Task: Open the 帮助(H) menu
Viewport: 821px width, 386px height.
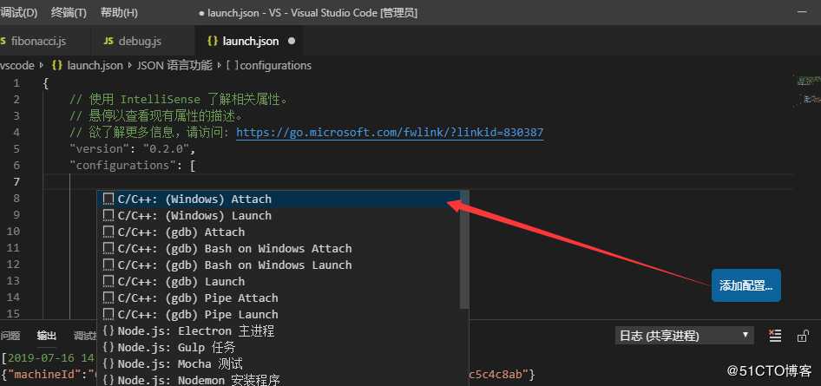Action: pyautogui.click(x=119, y=12)
